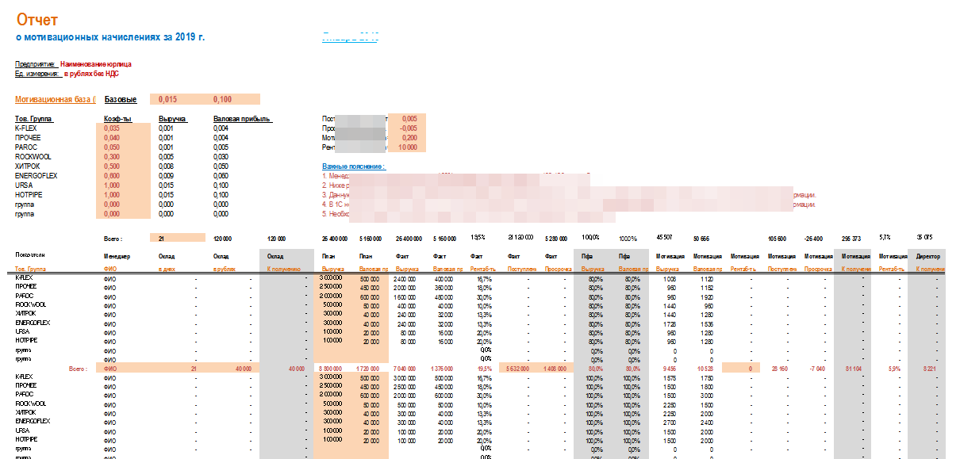
Task: Click the "Предприятие:" label
Action: pos(35,63)
